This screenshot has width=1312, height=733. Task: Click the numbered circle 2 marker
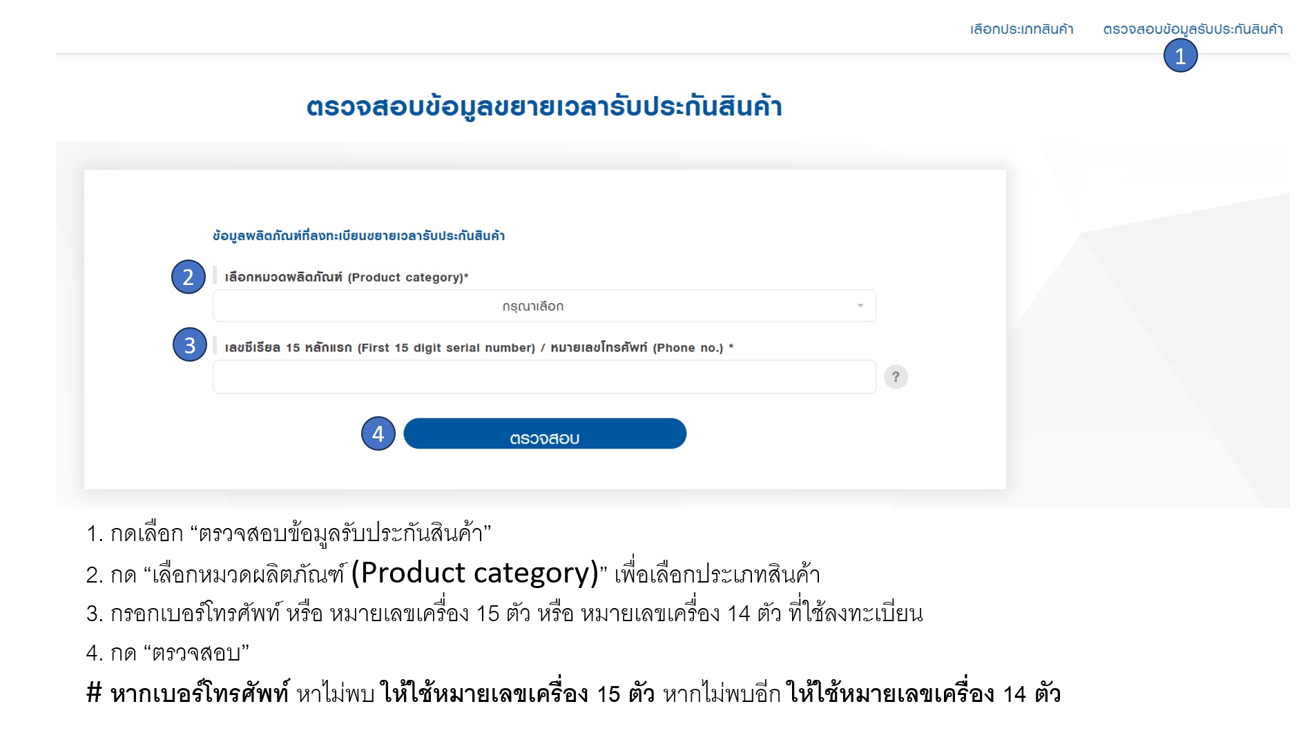pyautogui.click(x=188, y=277)
